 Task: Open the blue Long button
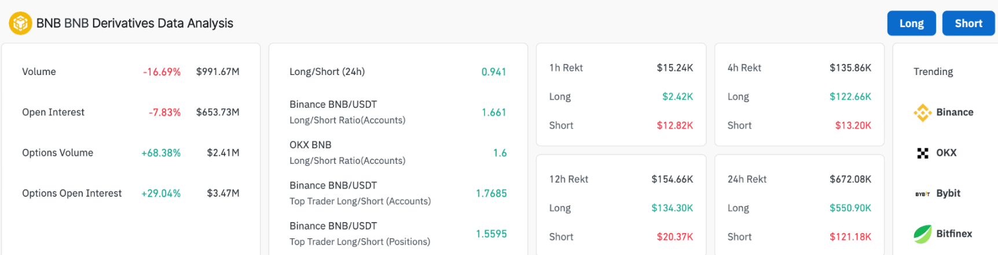pos(912,23)
